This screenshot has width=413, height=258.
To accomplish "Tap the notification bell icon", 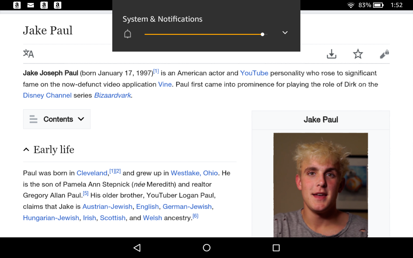I will pyautogui.click(x=128, y=34).
